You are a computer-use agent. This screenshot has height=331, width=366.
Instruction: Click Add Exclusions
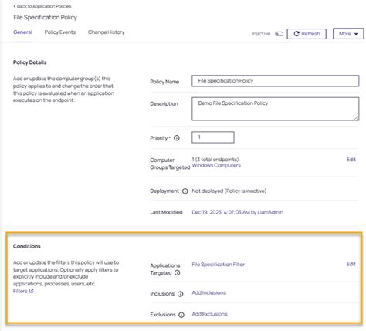coord(209,314)
